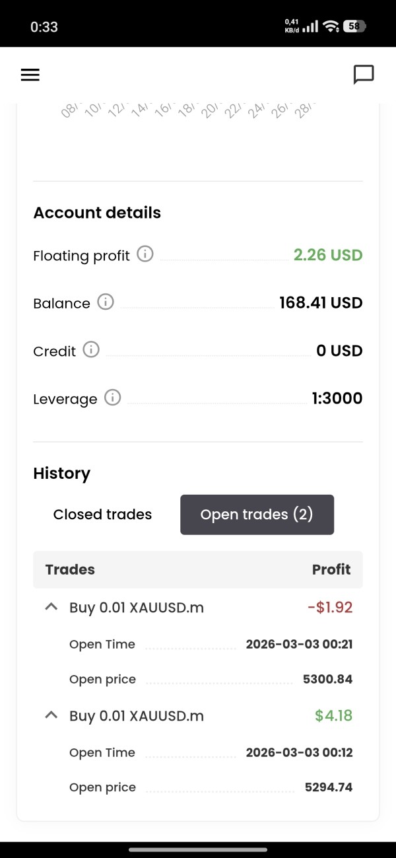Tap the Trades column header
Image resolution: width=396 pixels, height=858 pixels.
coord(70,569)
